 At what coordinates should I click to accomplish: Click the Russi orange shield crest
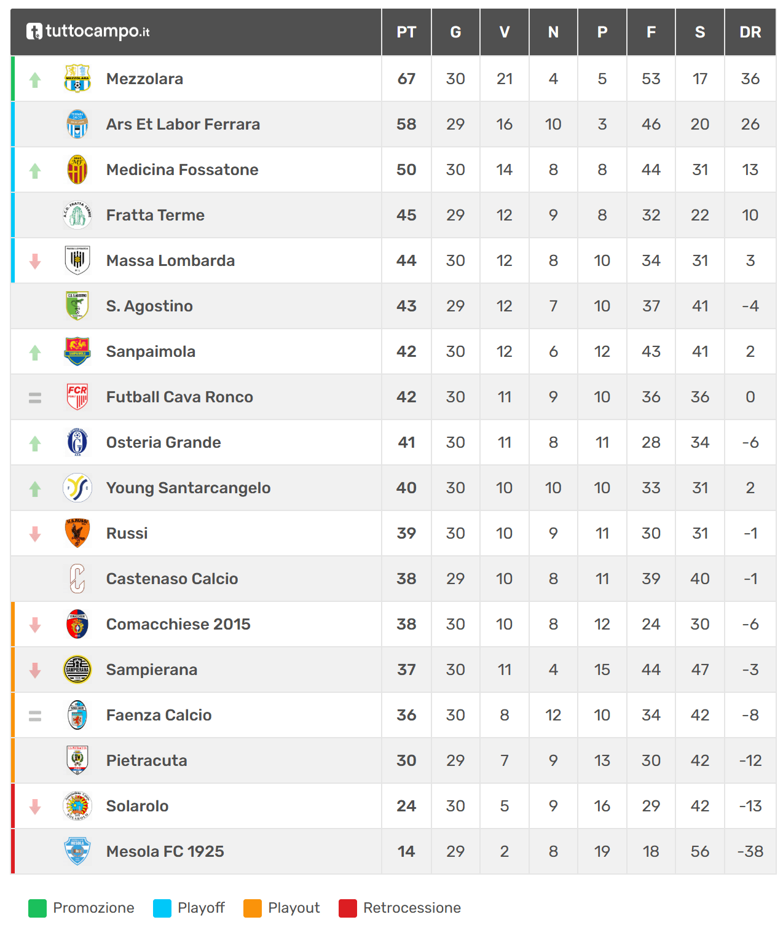click(77, 533)
